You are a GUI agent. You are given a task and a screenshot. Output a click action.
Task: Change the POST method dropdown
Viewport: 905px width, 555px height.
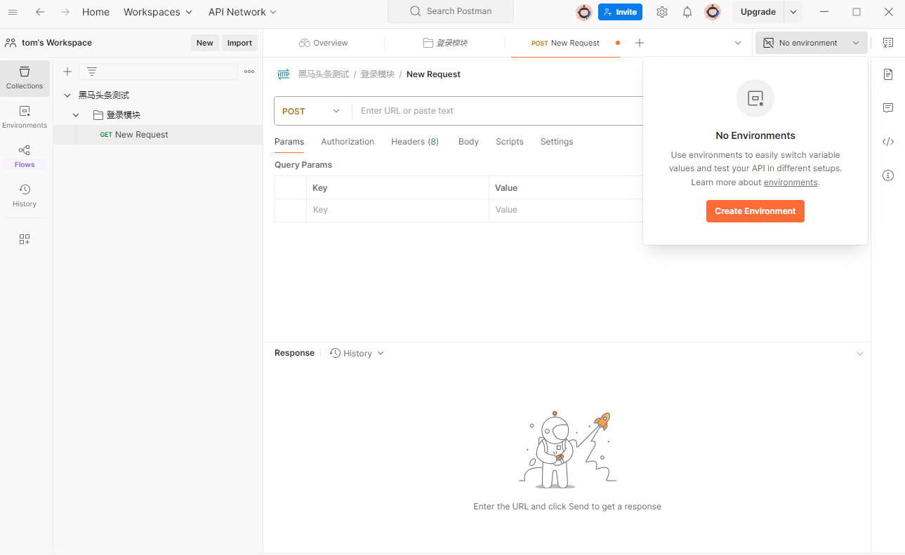[x=312, y=111]
